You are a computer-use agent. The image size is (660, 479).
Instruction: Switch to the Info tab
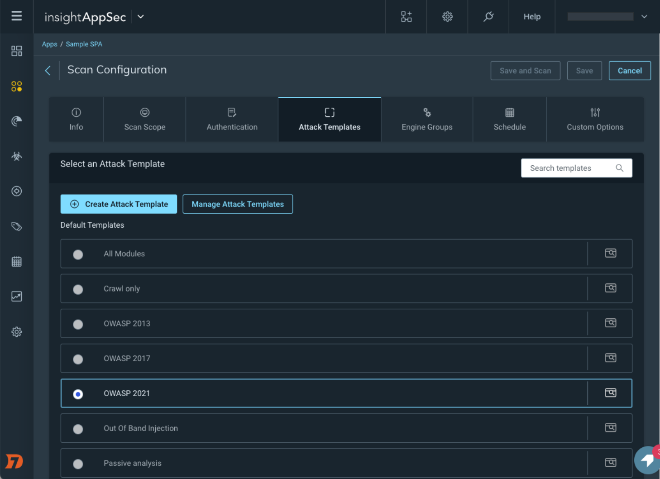tap(76, 120)
